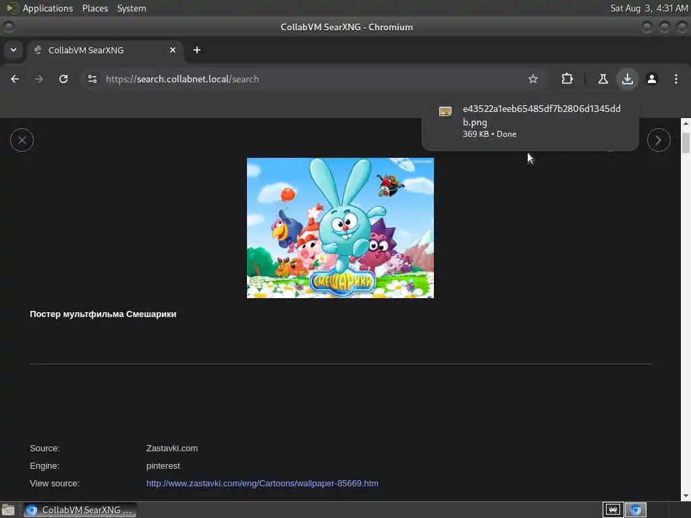Open the zastavki.com wallpaper source link

[x=262, y=483]
